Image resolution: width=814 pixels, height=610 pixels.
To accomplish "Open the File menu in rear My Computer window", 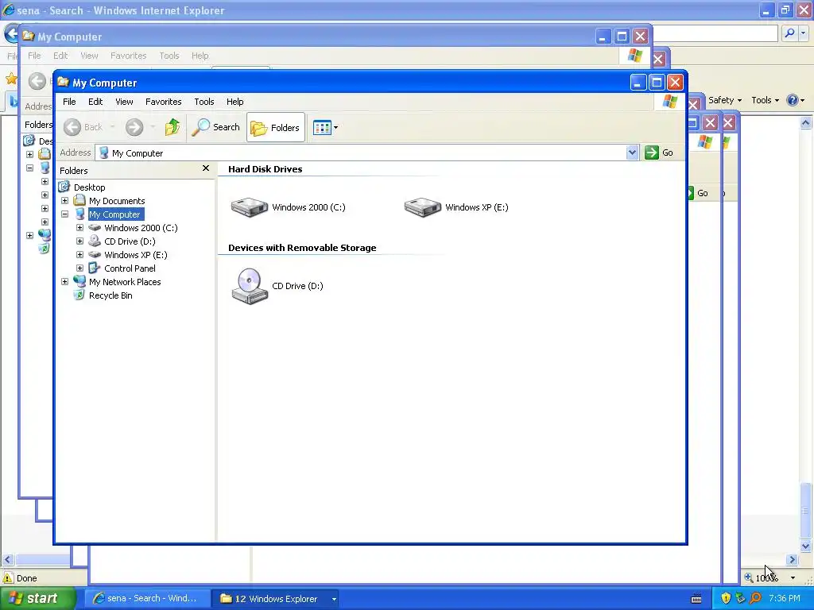I will pyautogui.click(x=34, y=56).
